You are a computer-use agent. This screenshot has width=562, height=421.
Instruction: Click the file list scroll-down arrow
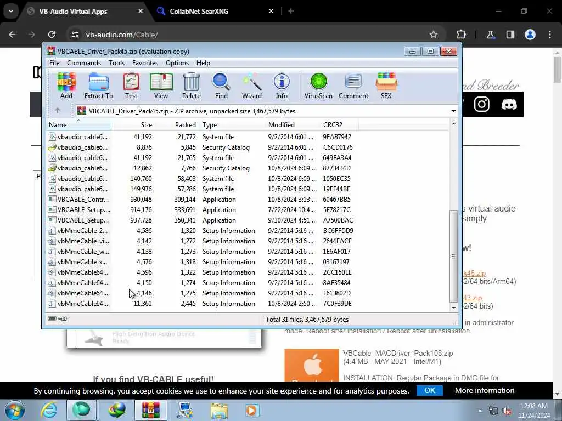[453, 307]
